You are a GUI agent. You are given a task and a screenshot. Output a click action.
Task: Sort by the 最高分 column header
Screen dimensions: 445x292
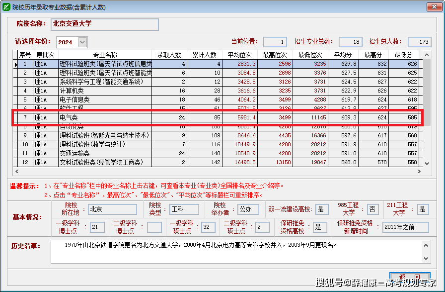(x=373, y=55)
